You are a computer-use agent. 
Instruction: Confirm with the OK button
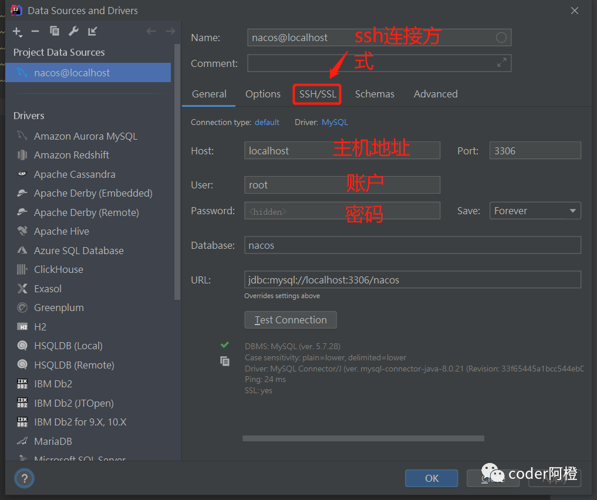431,478
